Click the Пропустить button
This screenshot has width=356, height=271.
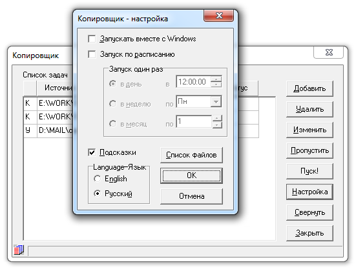pos(309,150)
